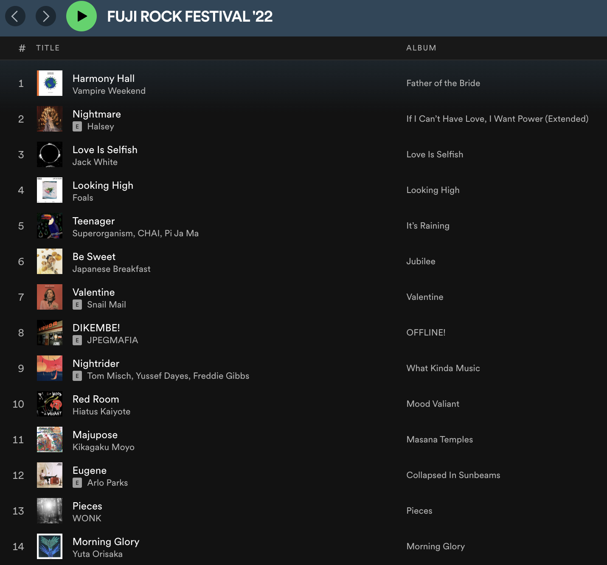
Task: Open album Masana Temples
Action: 440,439
